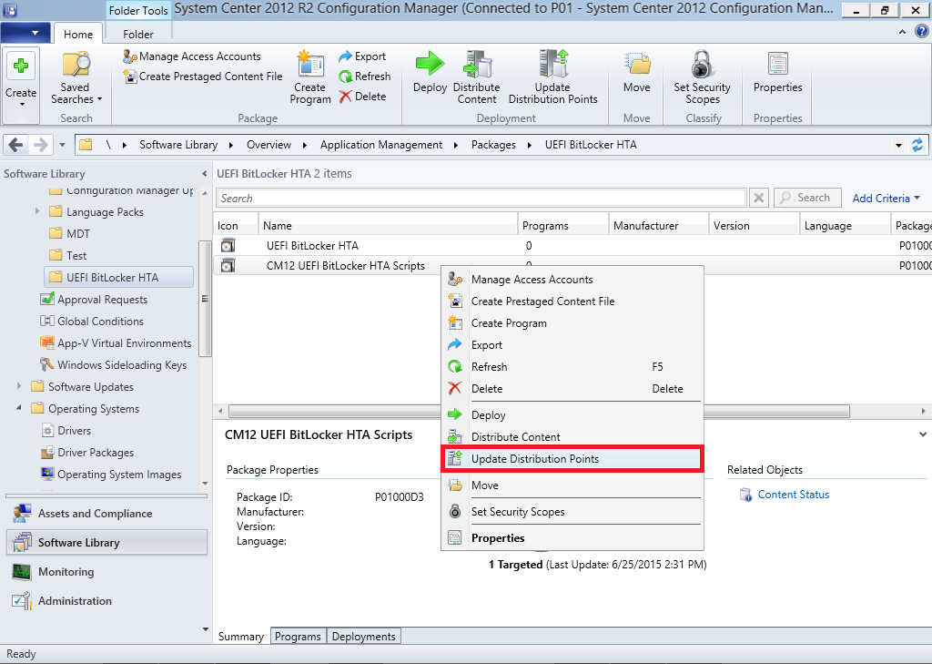
Task: Click the Create Program ribbon icon
Action: point(310,78)
